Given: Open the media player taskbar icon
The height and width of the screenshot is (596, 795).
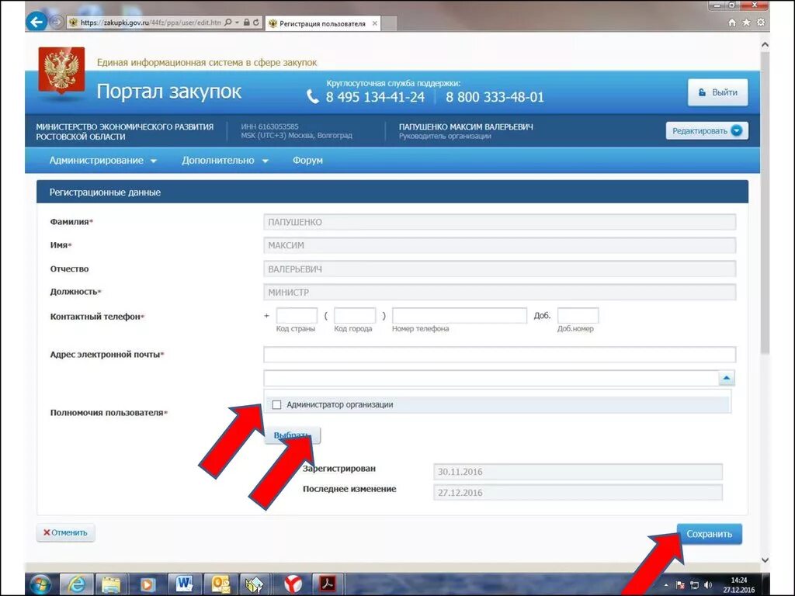Looking at the screenshot, I should tap(147, 585).
